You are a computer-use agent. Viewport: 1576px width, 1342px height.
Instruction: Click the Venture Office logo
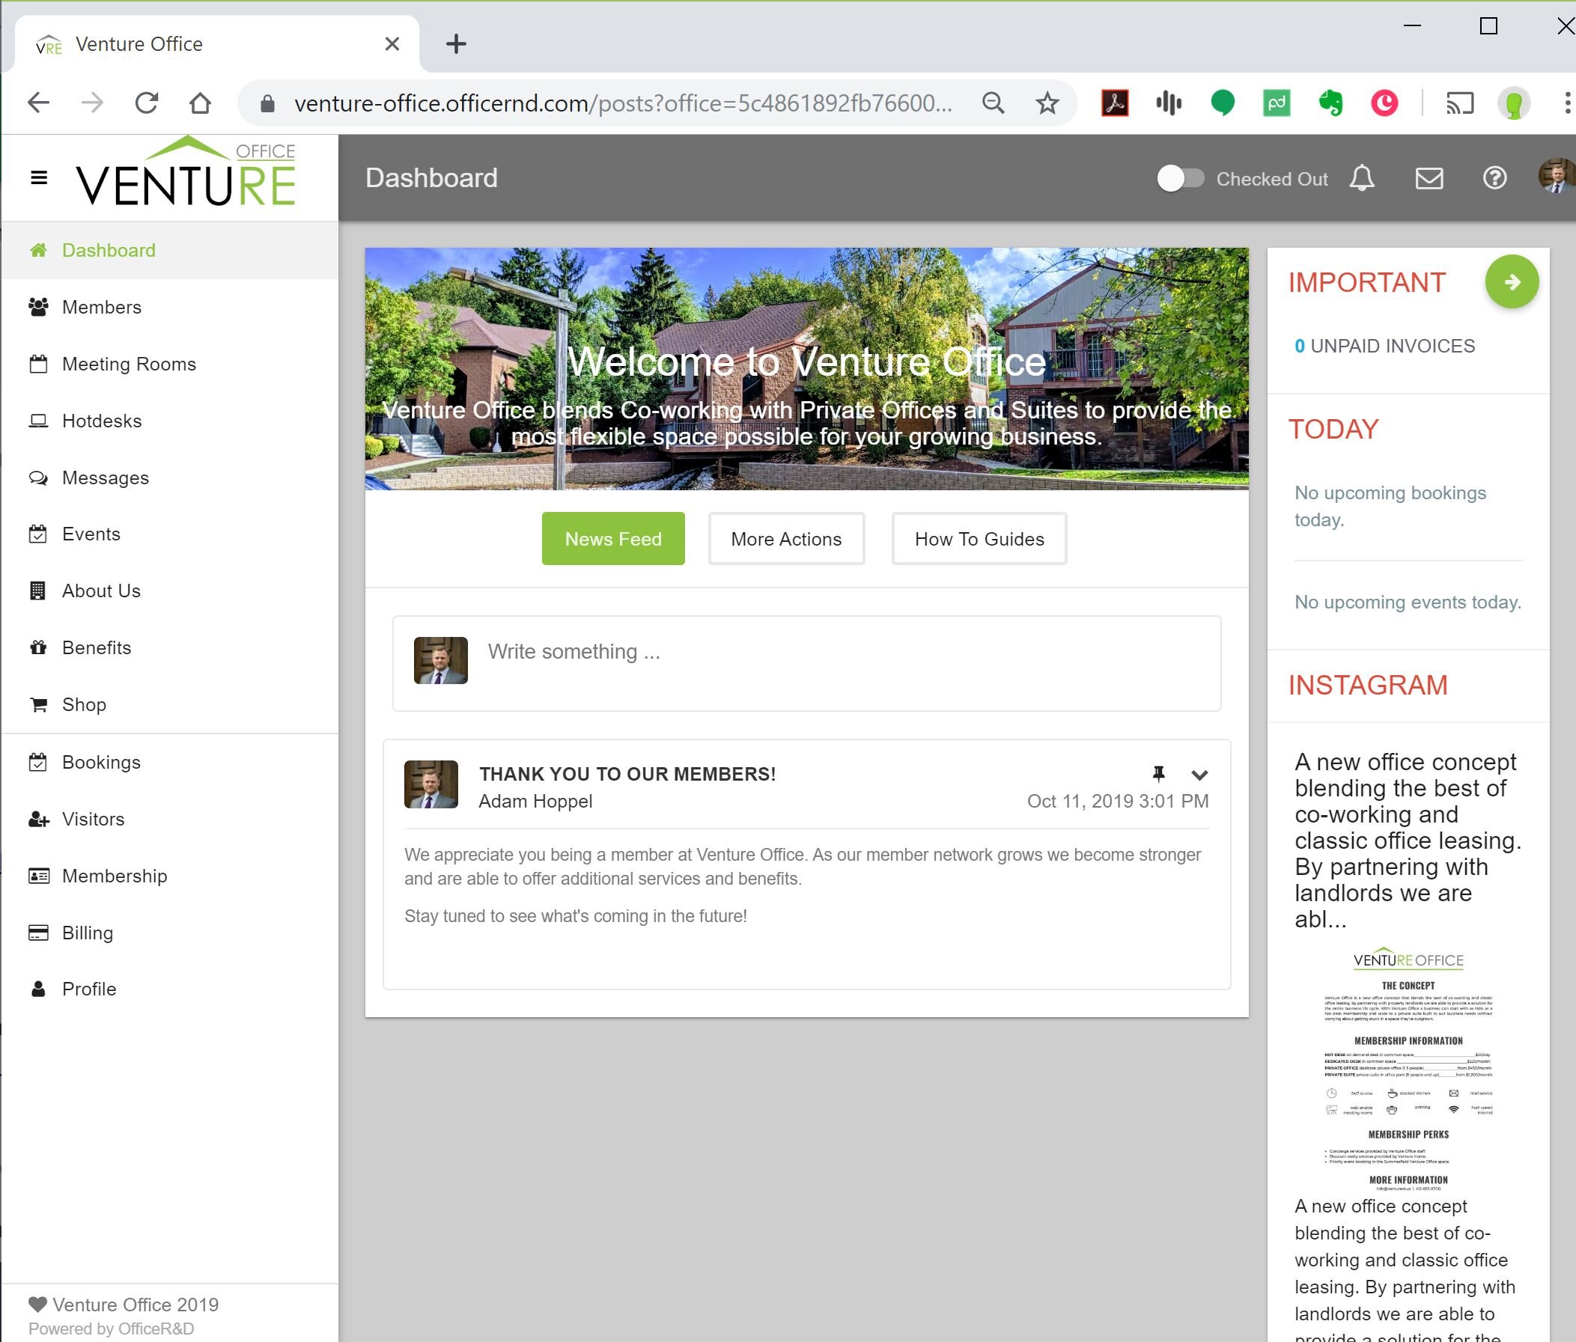(186, 172)
